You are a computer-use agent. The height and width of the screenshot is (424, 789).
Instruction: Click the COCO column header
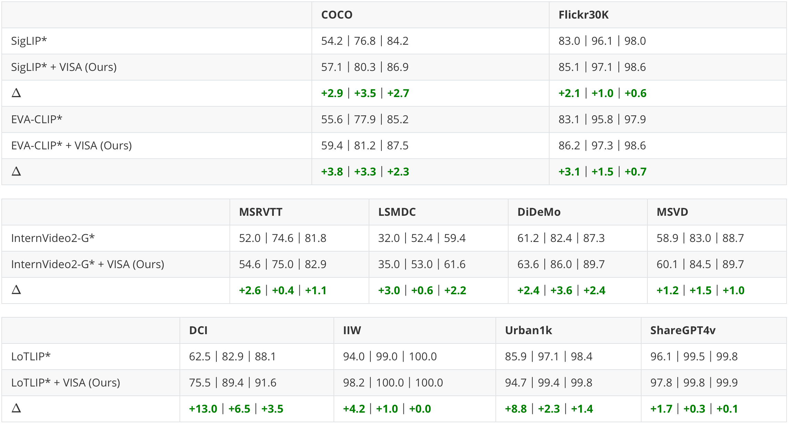337,15
